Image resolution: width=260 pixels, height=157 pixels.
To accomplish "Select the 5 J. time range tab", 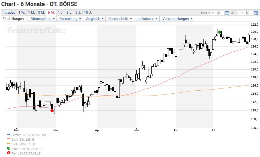I will click(x=78, y=13).
